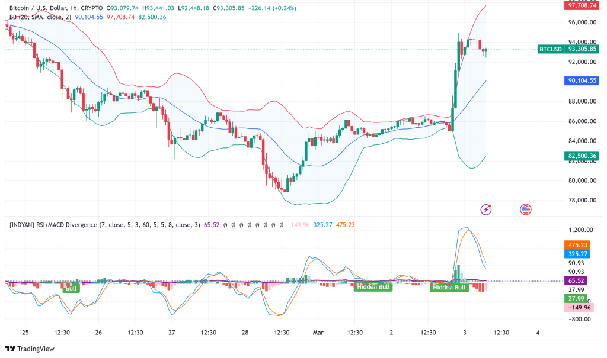Click the Hidden Bull label before 3 March
Screen dimensions: 607x358
click(449, 288)
